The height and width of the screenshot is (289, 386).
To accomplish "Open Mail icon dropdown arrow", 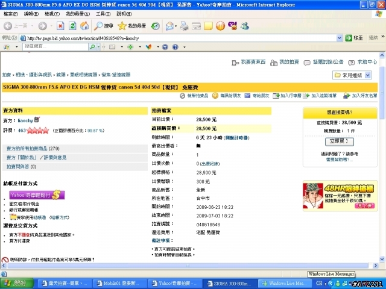I will tap(176, 26).
